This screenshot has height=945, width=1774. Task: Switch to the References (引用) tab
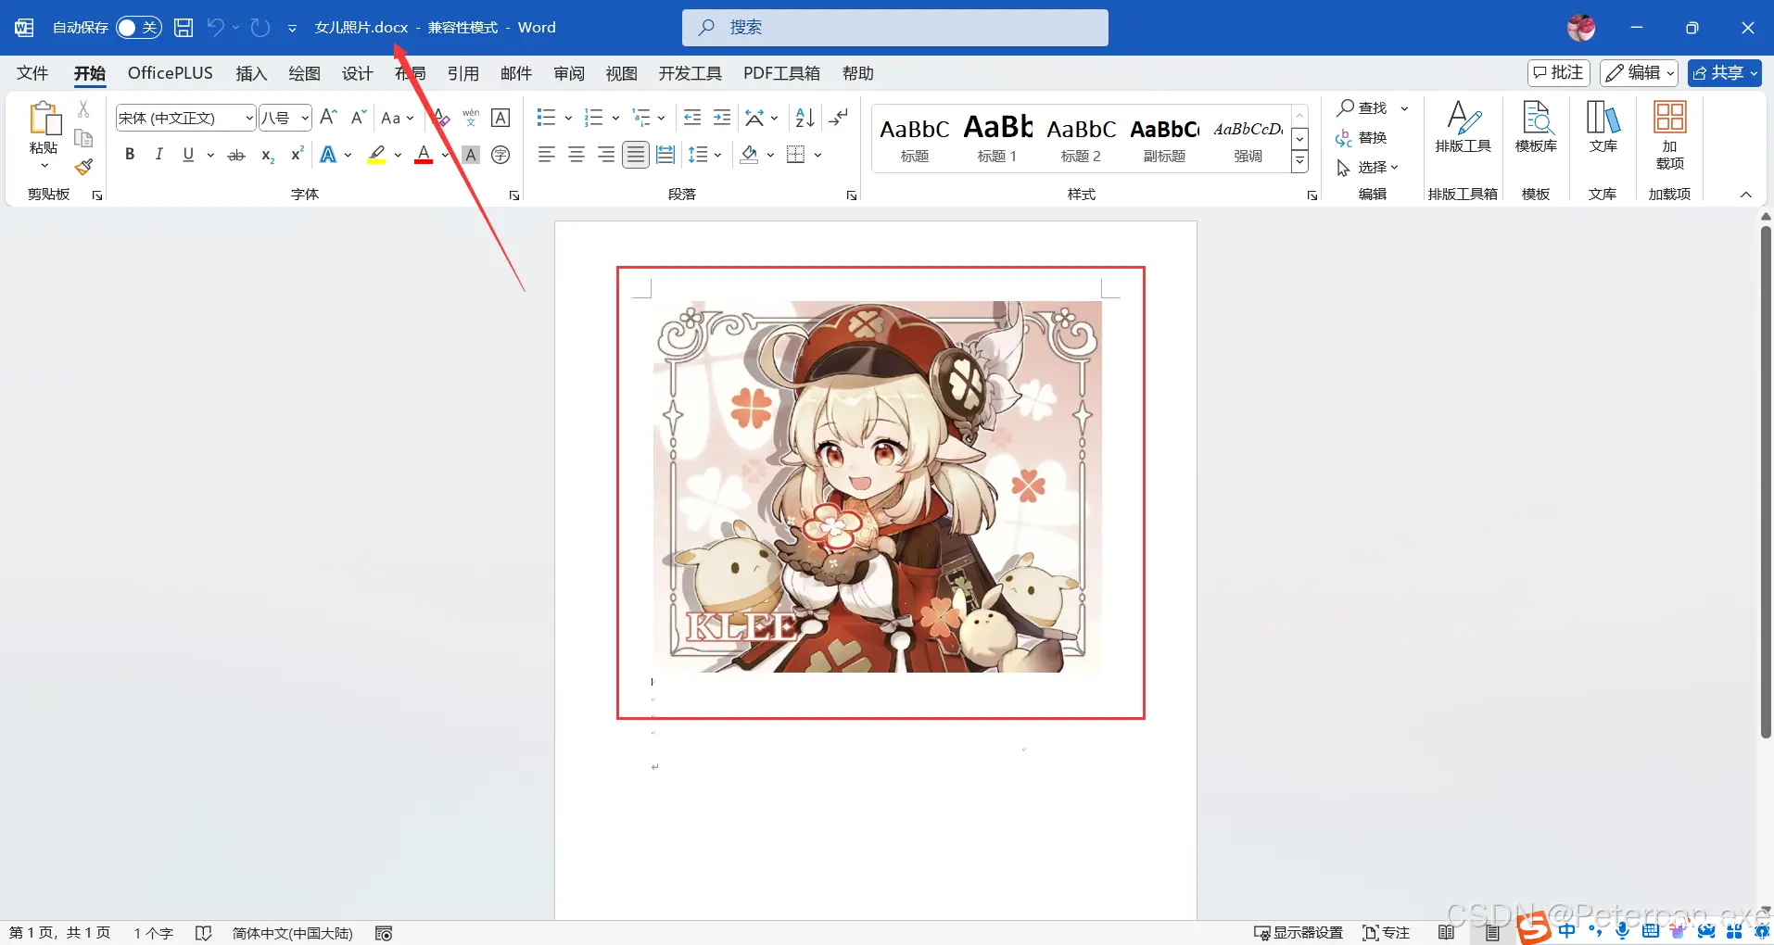tap(463, 73)
